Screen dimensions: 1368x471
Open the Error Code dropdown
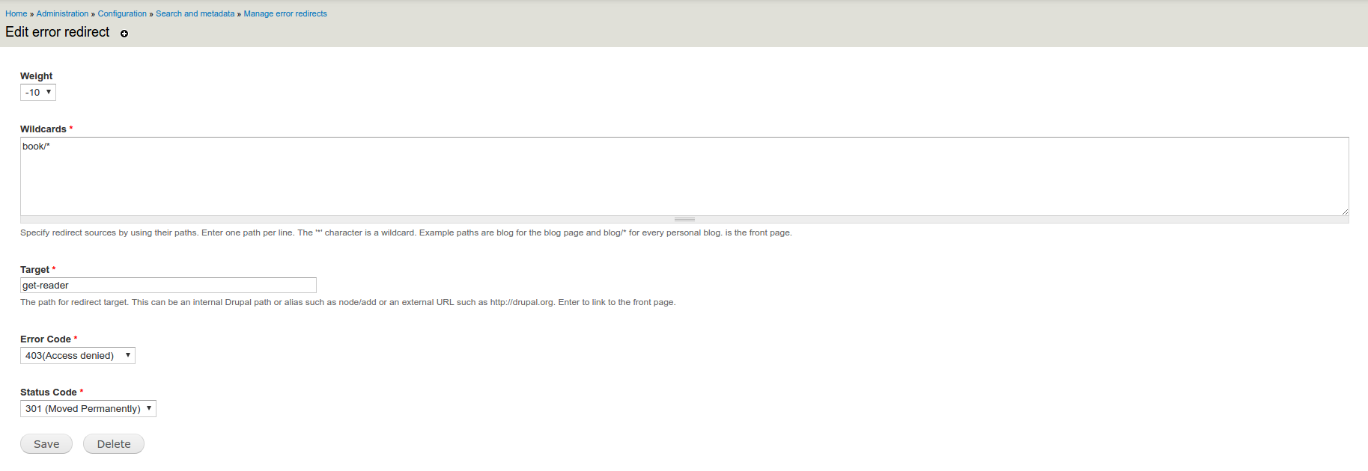pos(78,356)
